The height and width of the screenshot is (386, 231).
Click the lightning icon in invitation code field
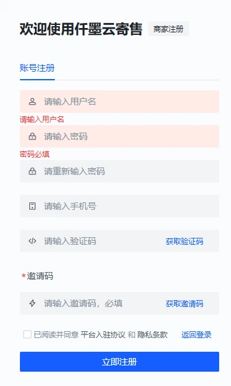32,303
